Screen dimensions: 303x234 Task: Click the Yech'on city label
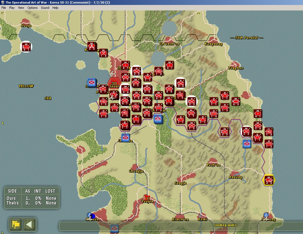click(x=213, y=165)
